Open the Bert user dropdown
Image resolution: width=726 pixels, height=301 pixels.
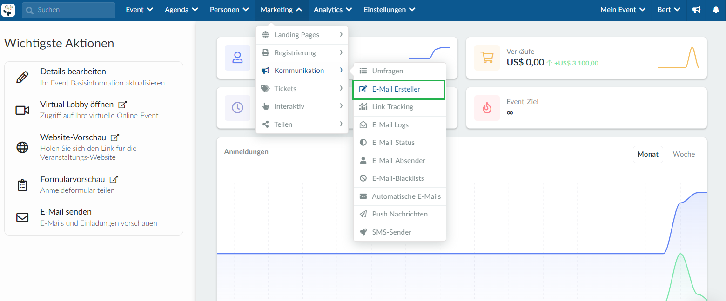(669, 10)
